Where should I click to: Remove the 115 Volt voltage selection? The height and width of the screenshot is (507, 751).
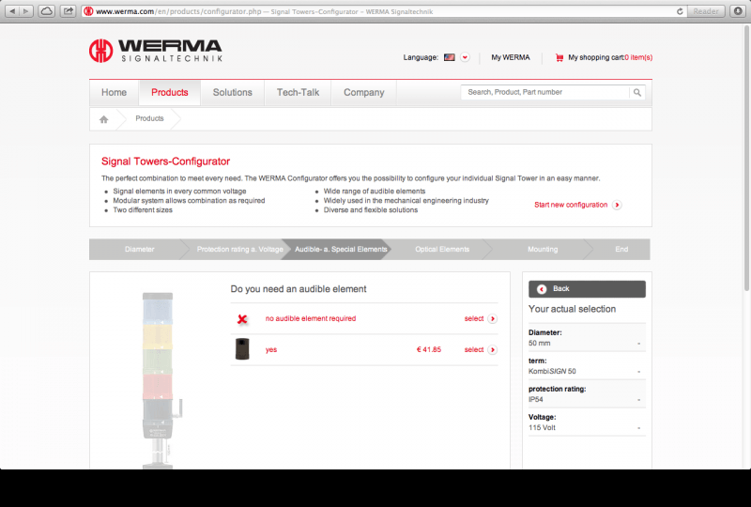pyautogui.click(x=639, y=428)
